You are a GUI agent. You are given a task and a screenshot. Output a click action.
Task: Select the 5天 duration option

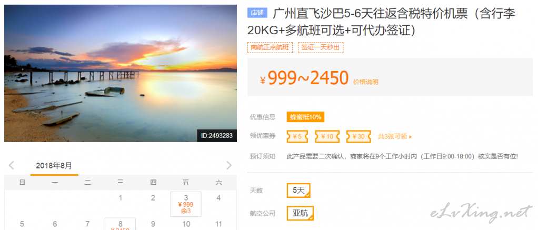coord(298,191)
